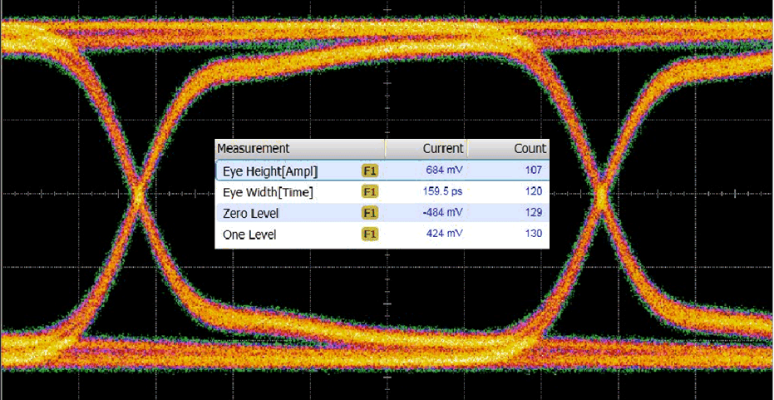Viewport: 774px width, 400px height.
Task: Pick the F1 badge in One Level row
Action: pyautogui.click(x=370, y=235)
